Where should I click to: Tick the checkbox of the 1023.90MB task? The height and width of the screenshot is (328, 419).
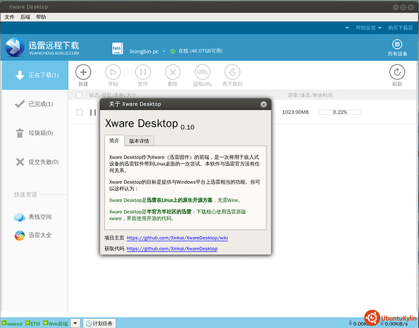pyautogui.click(x=79, y=112)
